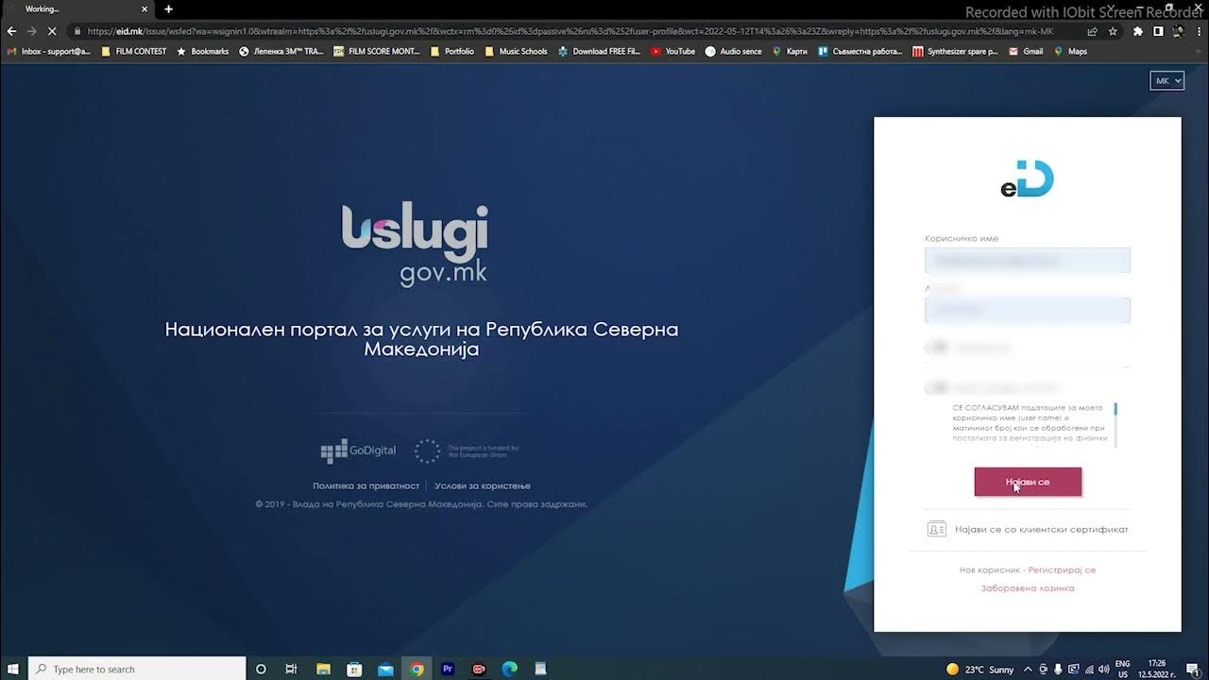Open the Portfolio bookmark folder
Image resolution: width=1209 pixels, height=680 pixels.
[x=451, y=51]
